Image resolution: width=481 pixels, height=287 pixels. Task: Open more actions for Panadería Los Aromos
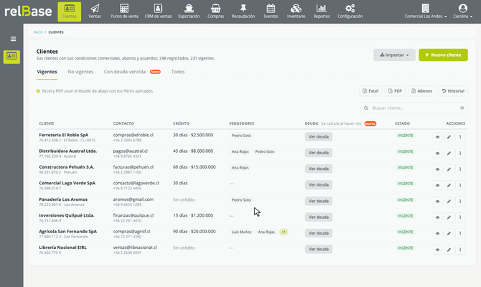(x=460, y=202)
